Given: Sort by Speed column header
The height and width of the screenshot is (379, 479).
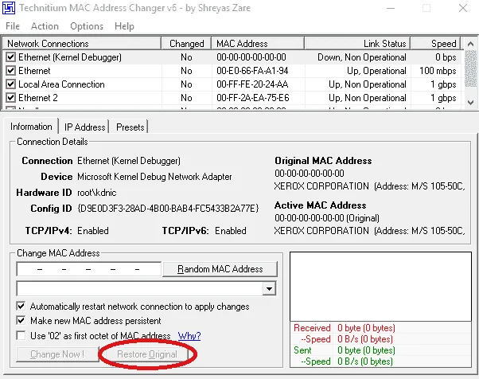Looking at the screenshot, I should [435, 44].
